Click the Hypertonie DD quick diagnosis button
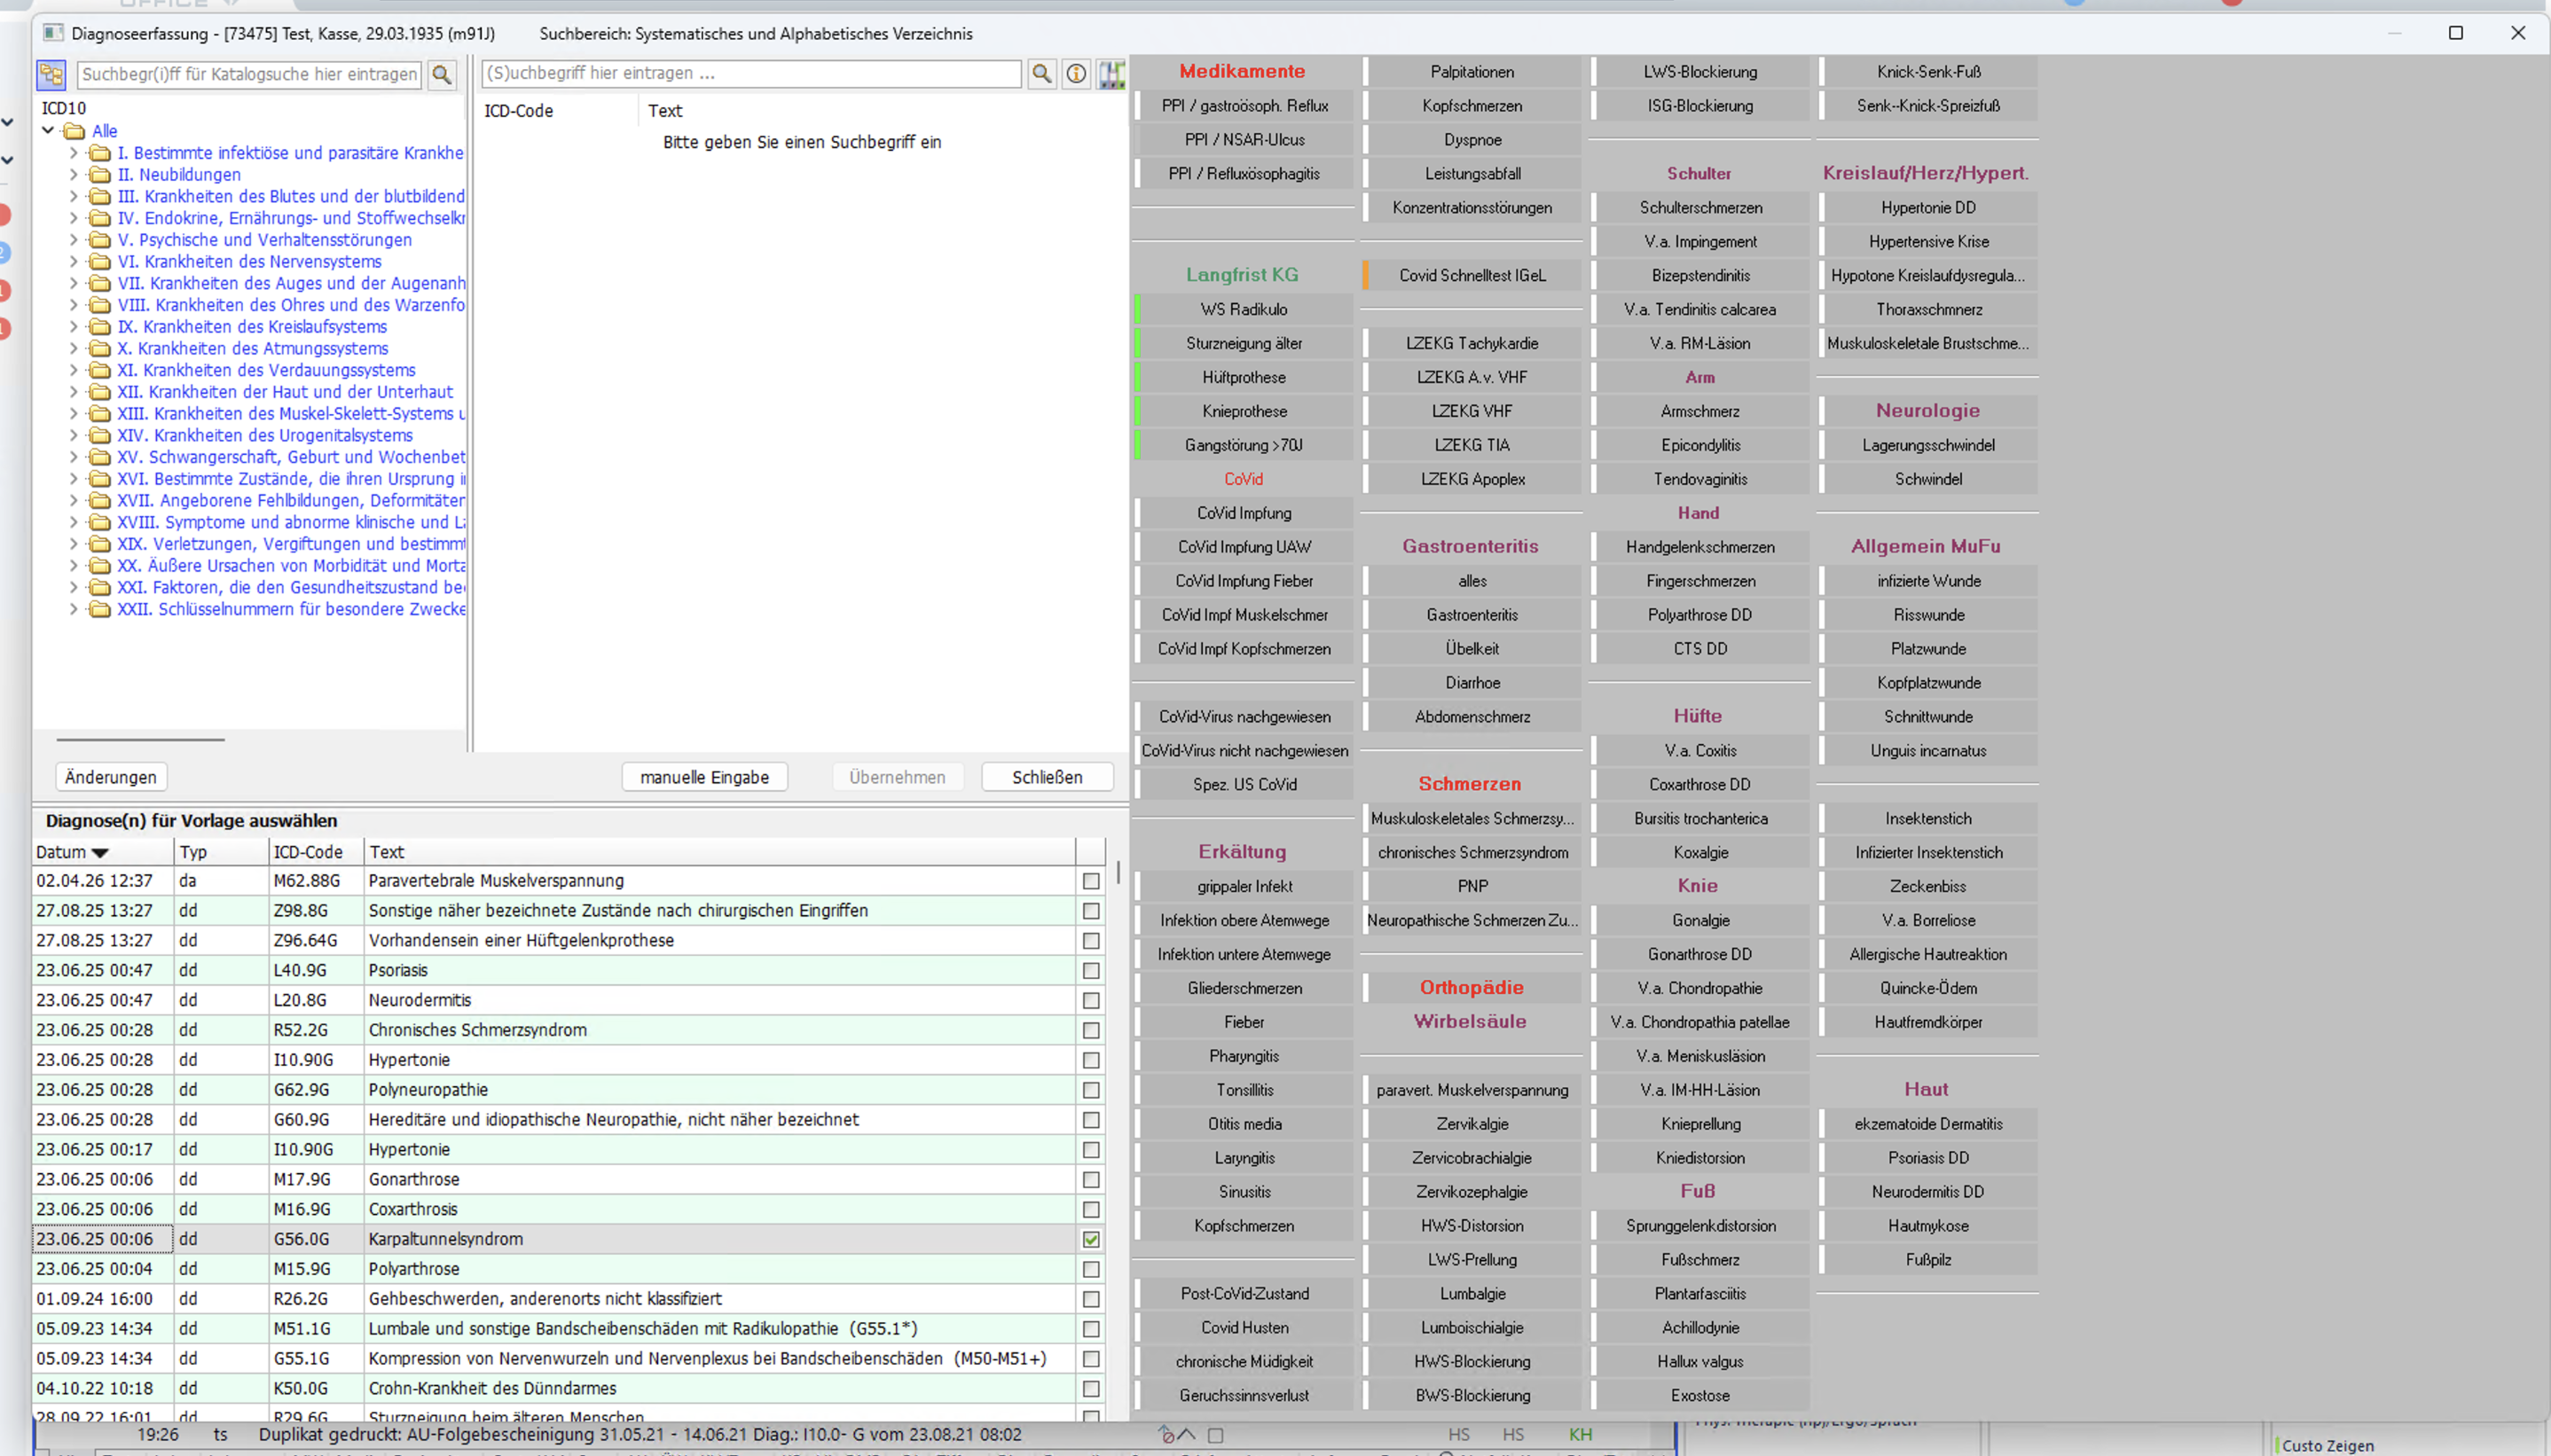The height and width of the screenshot is (1456, 2551). click(x=1927, y=208)
